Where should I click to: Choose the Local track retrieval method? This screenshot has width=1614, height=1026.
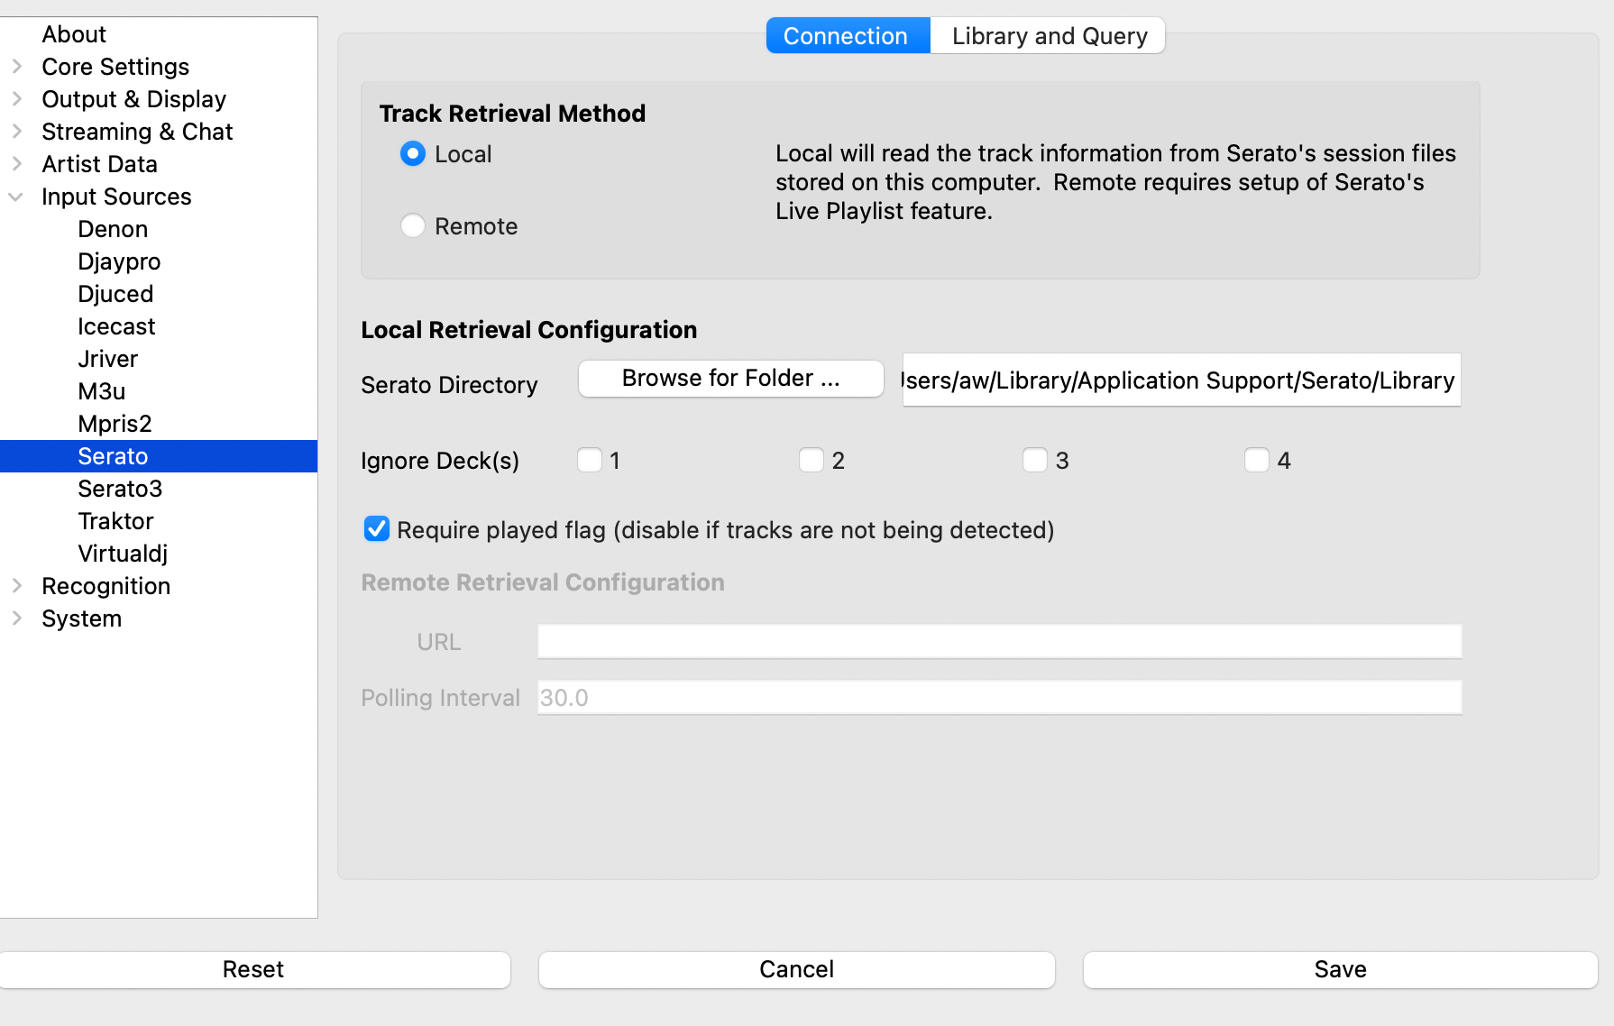[413, 154]
